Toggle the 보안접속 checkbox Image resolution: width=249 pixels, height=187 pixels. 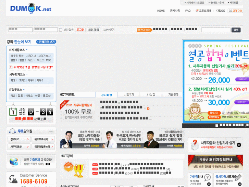point(61,30)
